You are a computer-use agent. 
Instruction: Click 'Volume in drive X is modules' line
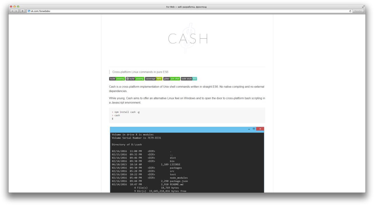click(x=133, y=135)
